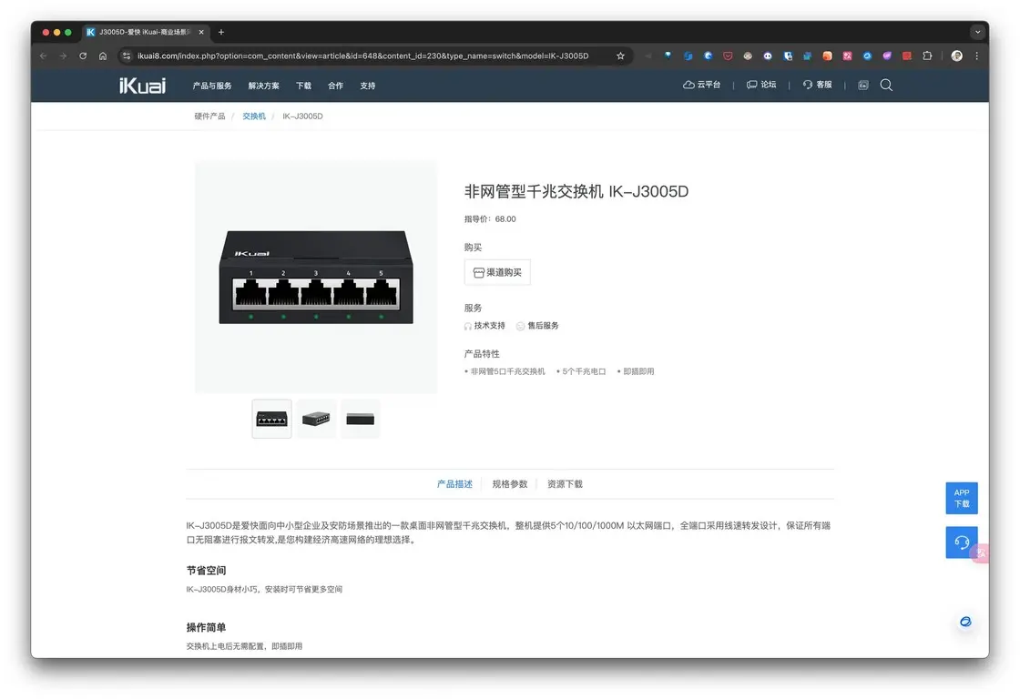Click the main product image of the switch
This screenshot has width=1020, height=699.
tap(316, 277)
